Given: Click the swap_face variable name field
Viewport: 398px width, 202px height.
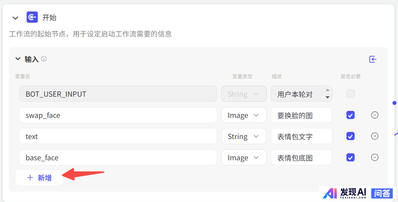Looking at the screenshot, I should [118, 115].
